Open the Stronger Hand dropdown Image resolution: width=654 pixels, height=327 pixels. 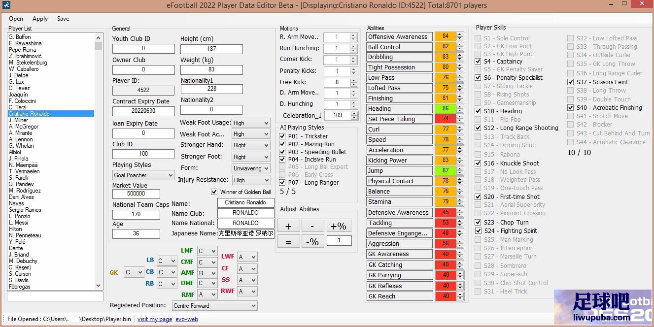[251, 145]
